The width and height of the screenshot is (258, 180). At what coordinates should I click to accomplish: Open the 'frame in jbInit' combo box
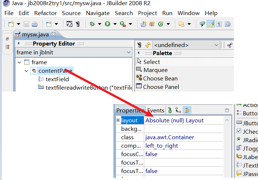coord(74,53)
